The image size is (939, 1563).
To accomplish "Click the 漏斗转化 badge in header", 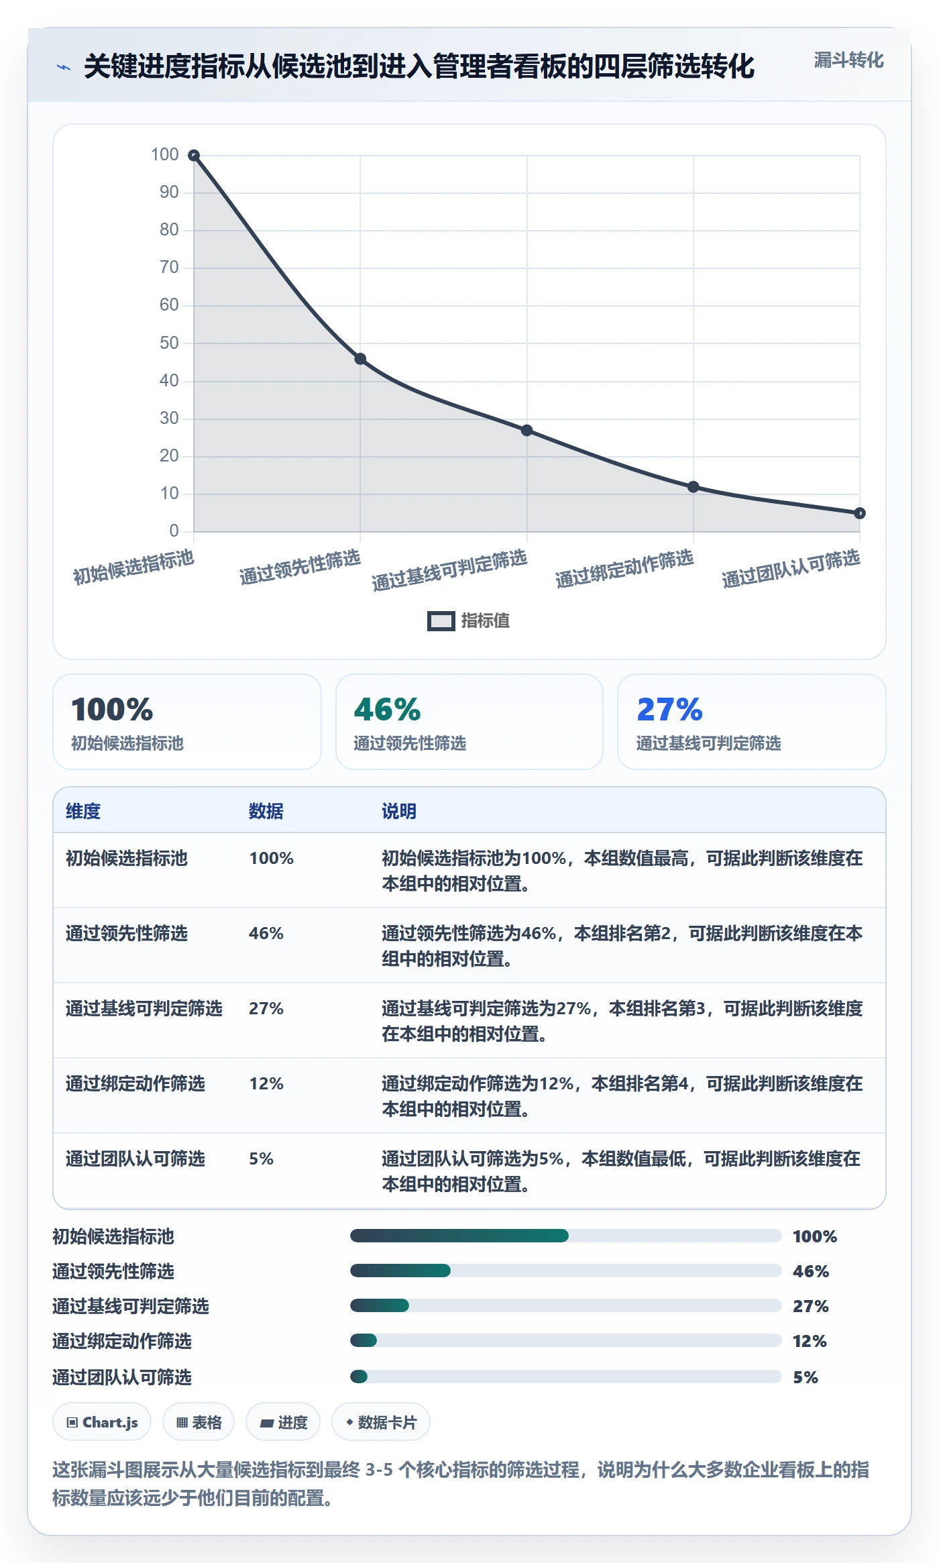I will (848, 60).
